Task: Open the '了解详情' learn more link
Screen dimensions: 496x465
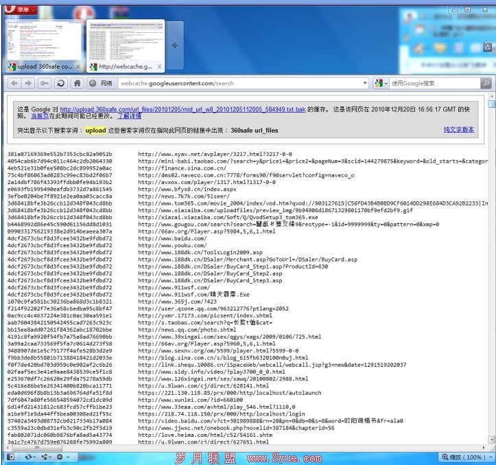Action: tap(130, 116)
